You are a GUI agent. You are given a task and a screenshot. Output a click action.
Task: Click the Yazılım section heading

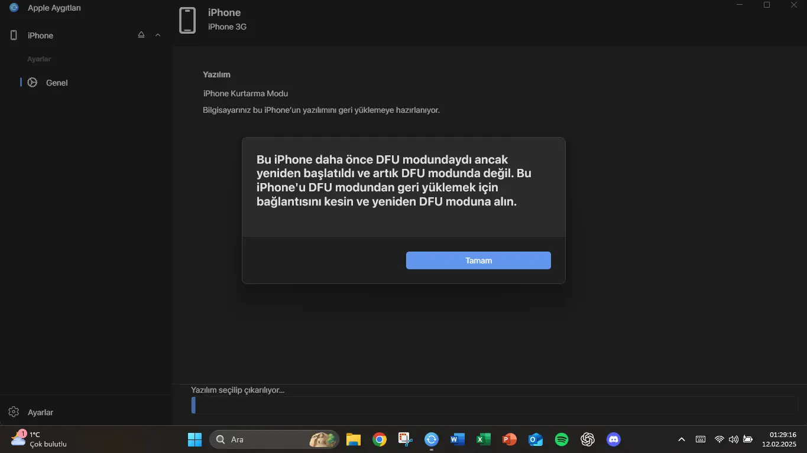click(216, 74)
